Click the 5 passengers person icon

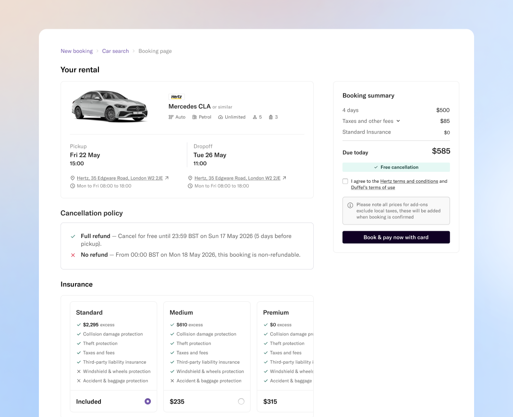255,117
